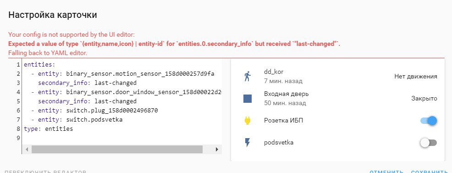Click the switch.plug_158d0002496870 line
Screen dimensions: 452x173
(94, 111)
